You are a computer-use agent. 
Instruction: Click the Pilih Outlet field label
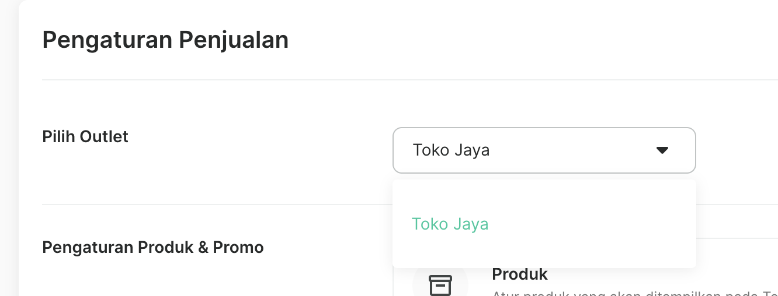coord(85,136)
